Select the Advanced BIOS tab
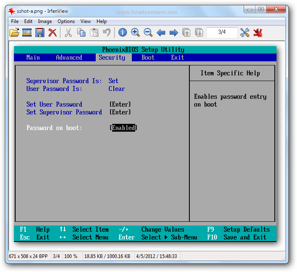 click(x=69, y=57)
